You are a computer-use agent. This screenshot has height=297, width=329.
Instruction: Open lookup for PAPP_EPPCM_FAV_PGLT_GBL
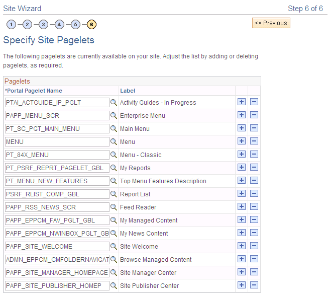[x=114, y=220]
